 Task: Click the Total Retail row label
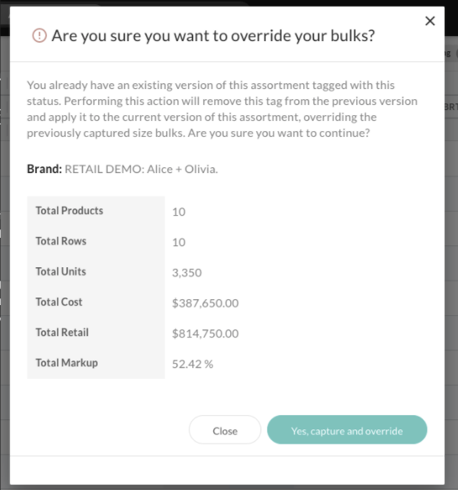click(x=62, y=332)
